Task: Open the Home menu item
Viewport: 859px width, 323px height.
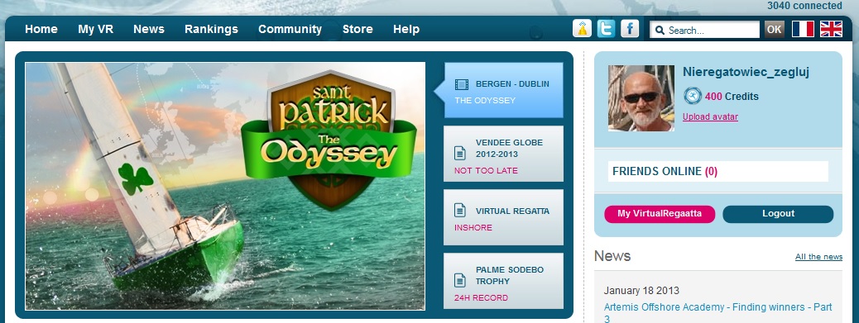Action: (41, 30)
